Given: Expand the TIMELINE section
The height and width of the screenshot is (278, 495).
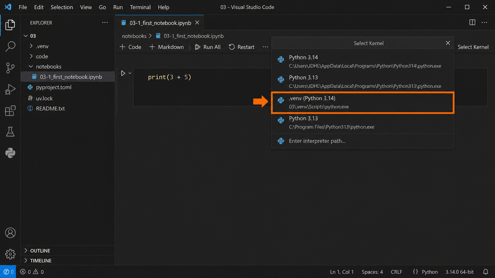Looking at the screenshot, I should click(26, 260).
